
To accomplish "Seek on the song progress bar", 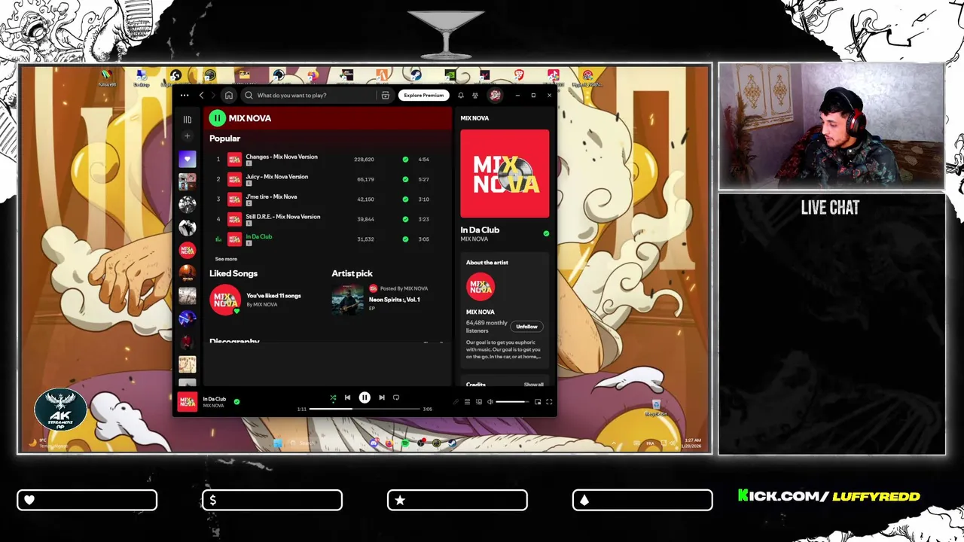I will tap(365, 409).
